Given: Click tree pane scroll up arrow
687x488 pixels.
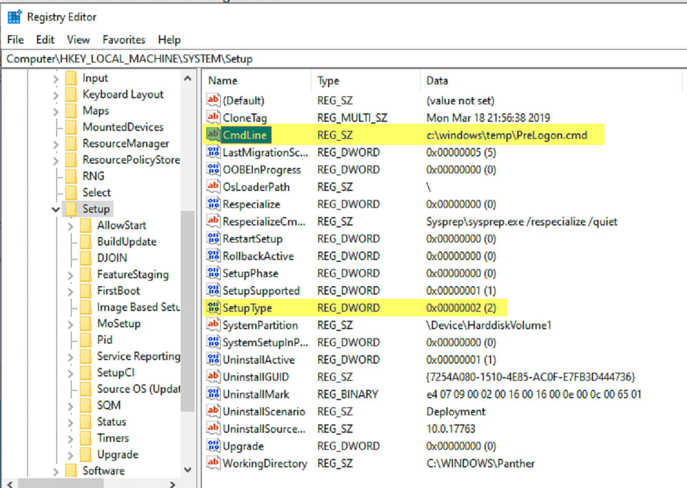Looking at the screenshot, I should (188, 78).
